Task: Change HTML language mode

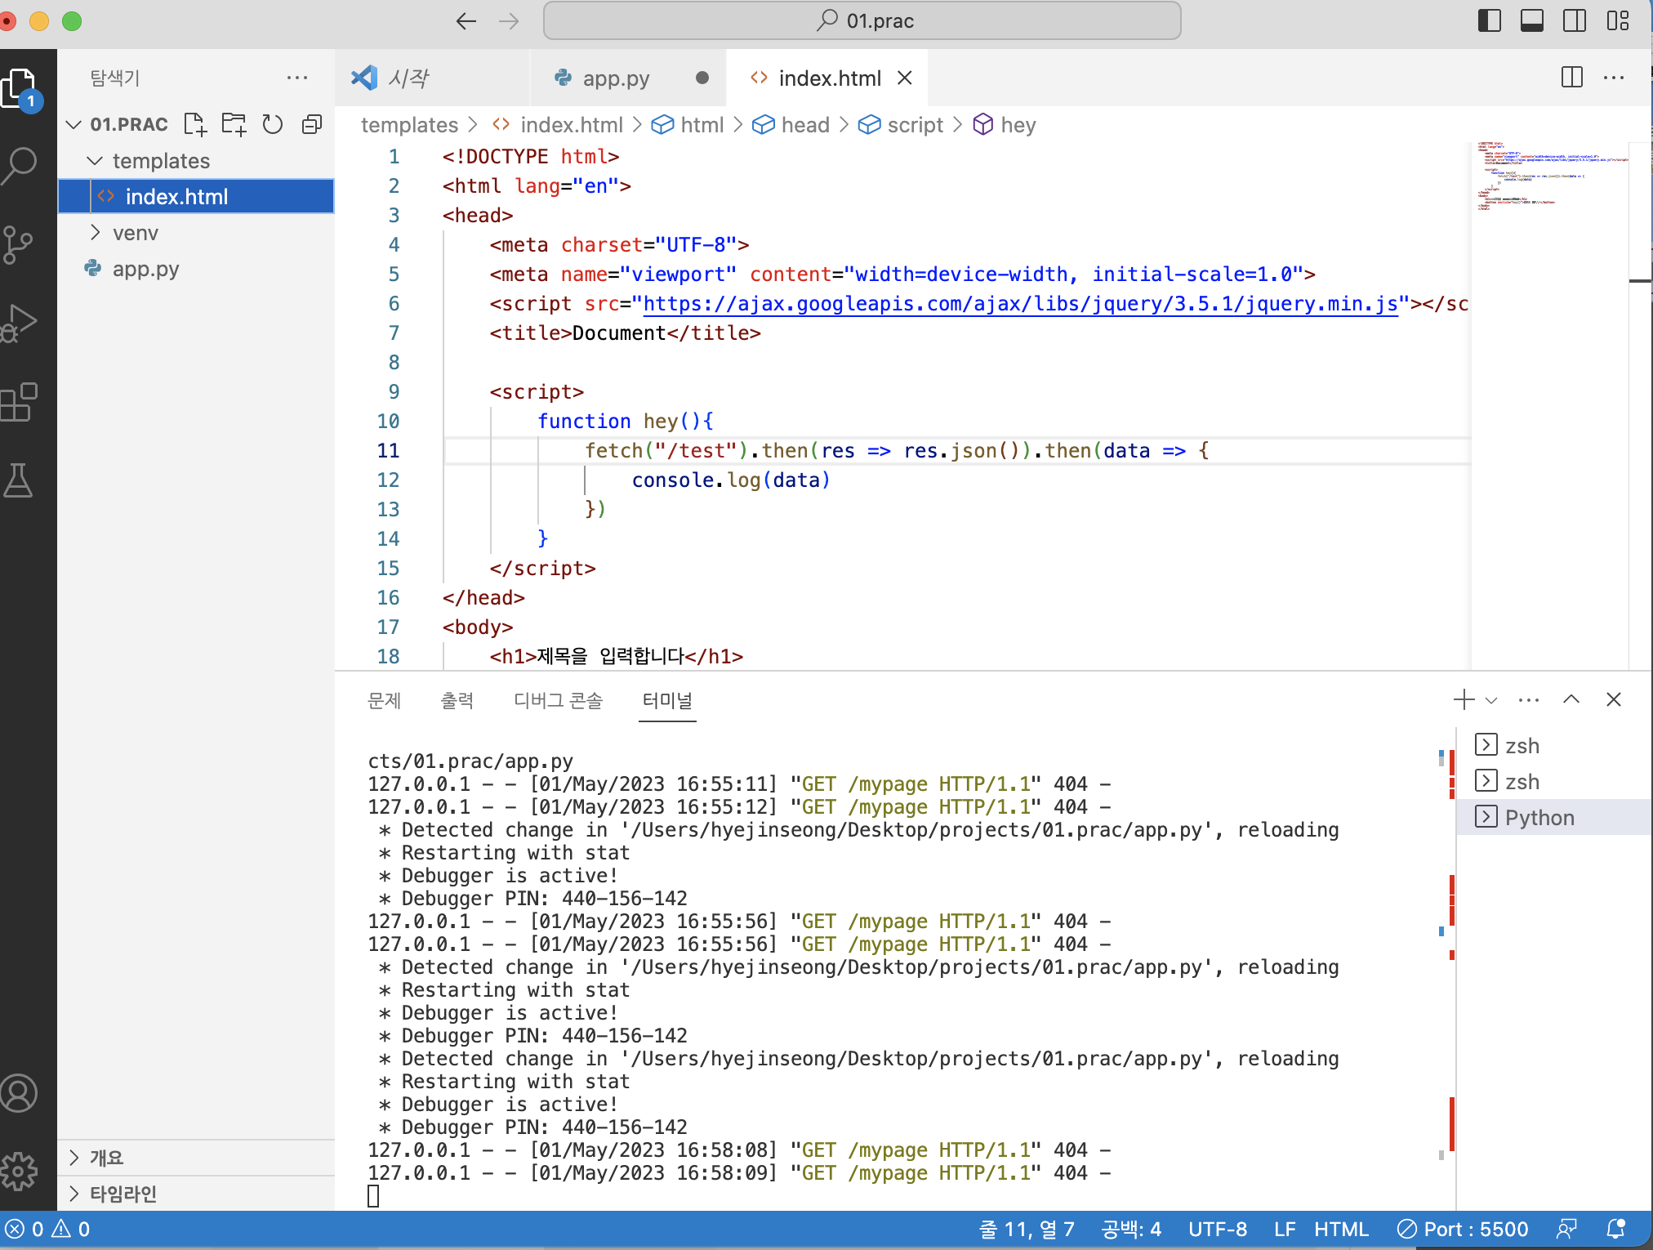Action: [x=1341, y=1229]
